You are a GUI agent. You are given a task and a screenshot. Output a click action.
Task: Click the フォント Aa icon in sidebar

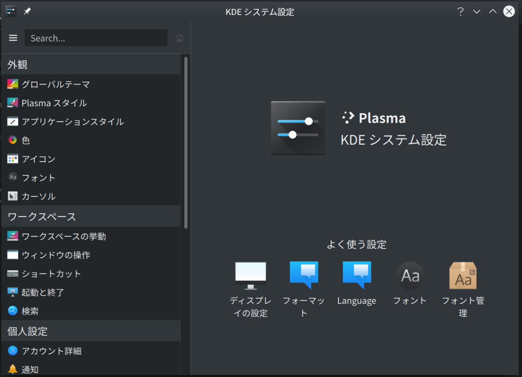13,177
